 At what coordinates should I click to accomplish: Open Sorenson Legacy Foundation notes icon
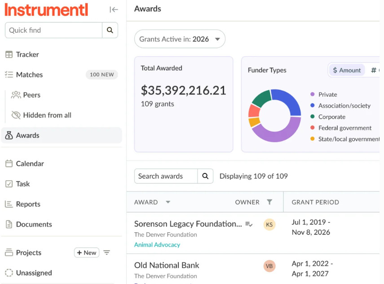tap(249, 224)
